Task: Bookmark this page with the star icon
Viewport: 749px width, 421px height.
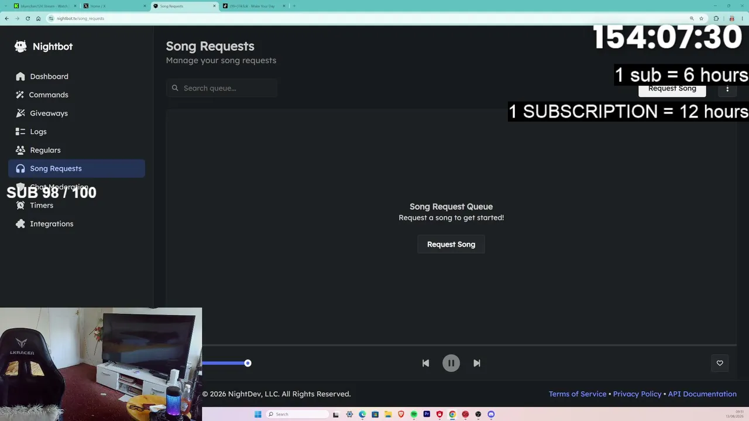Action: click(x=701, y=18)
